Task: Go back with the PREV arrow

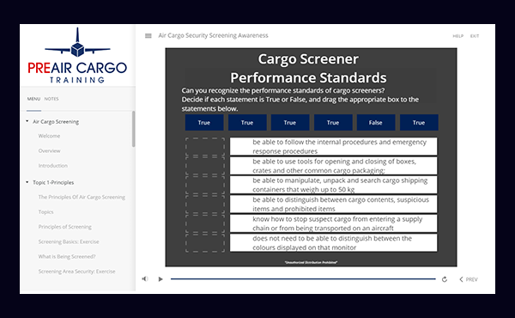Action: tap(468, 279)
